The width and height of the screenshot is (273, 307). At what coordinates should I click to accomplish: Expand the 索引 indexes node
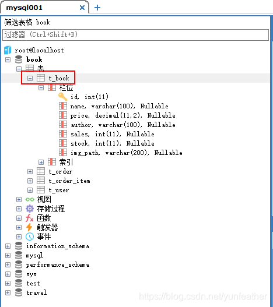click(41, 163)
